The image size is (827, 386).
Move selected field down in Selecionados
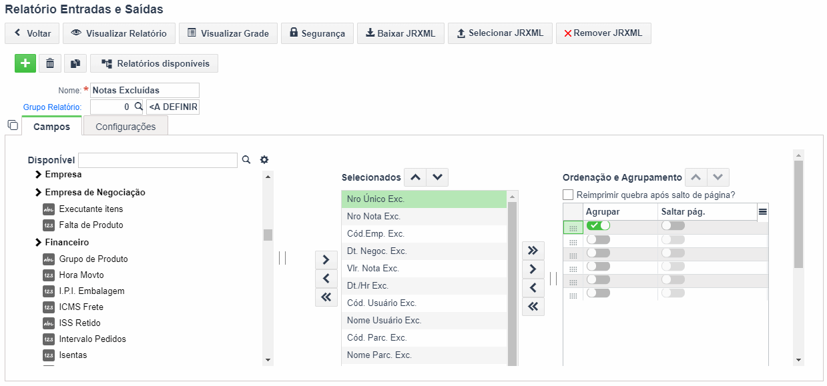tap(437, 177)
